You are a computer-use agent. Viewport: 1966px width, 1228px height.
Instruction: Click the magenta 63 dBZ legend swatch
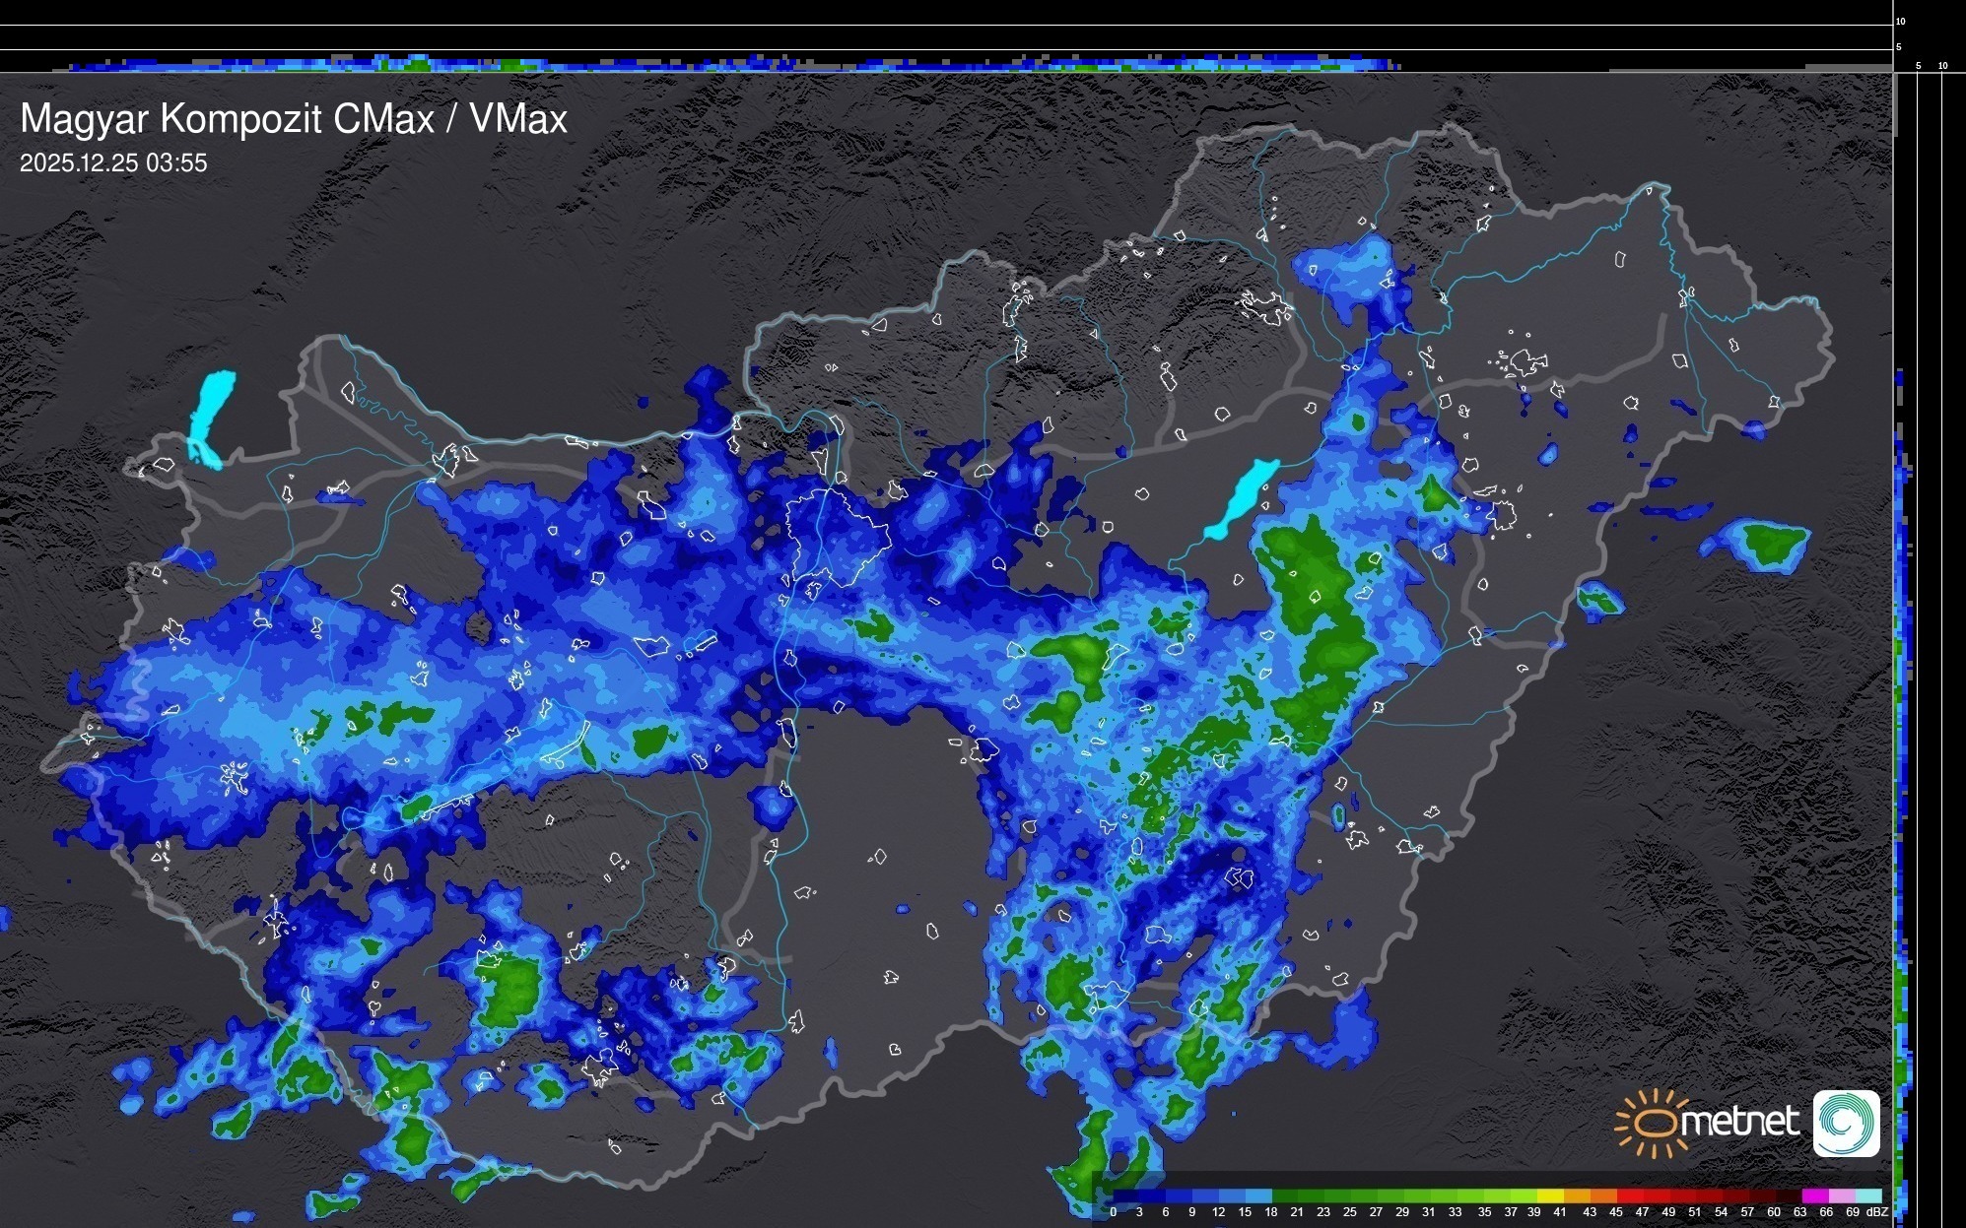[x=1815, y=1196]
